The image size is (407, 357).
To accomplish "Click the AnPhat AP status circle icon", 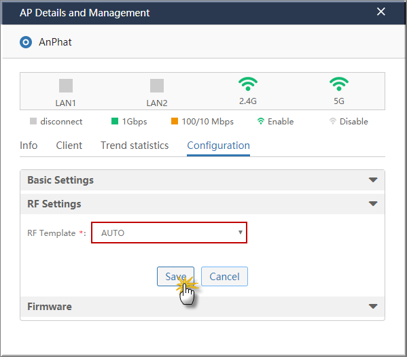I will tap(26, 42).
